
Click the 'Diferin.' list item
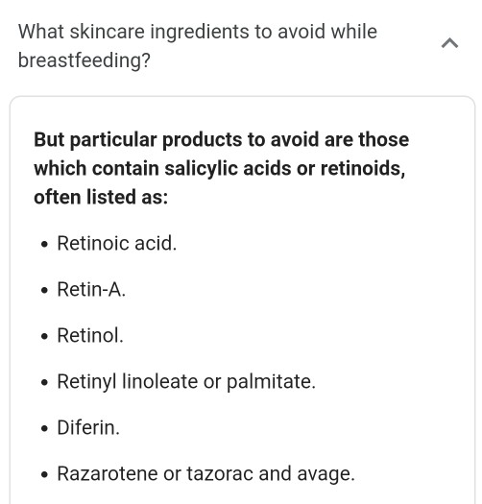pyautogui.click(x=88, y=427)
